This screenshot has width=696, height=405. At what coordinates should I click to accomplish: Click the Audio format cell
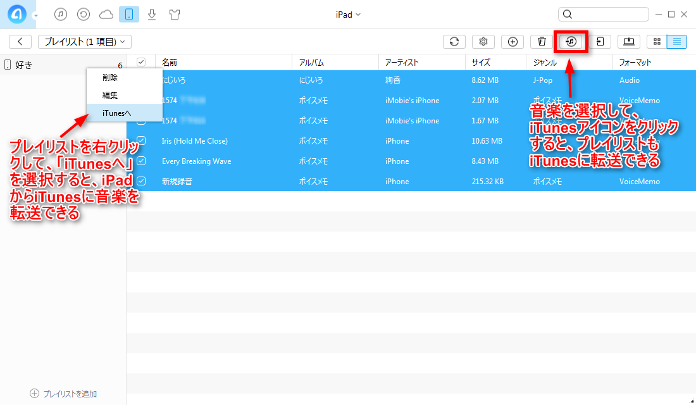coord(630,80)
